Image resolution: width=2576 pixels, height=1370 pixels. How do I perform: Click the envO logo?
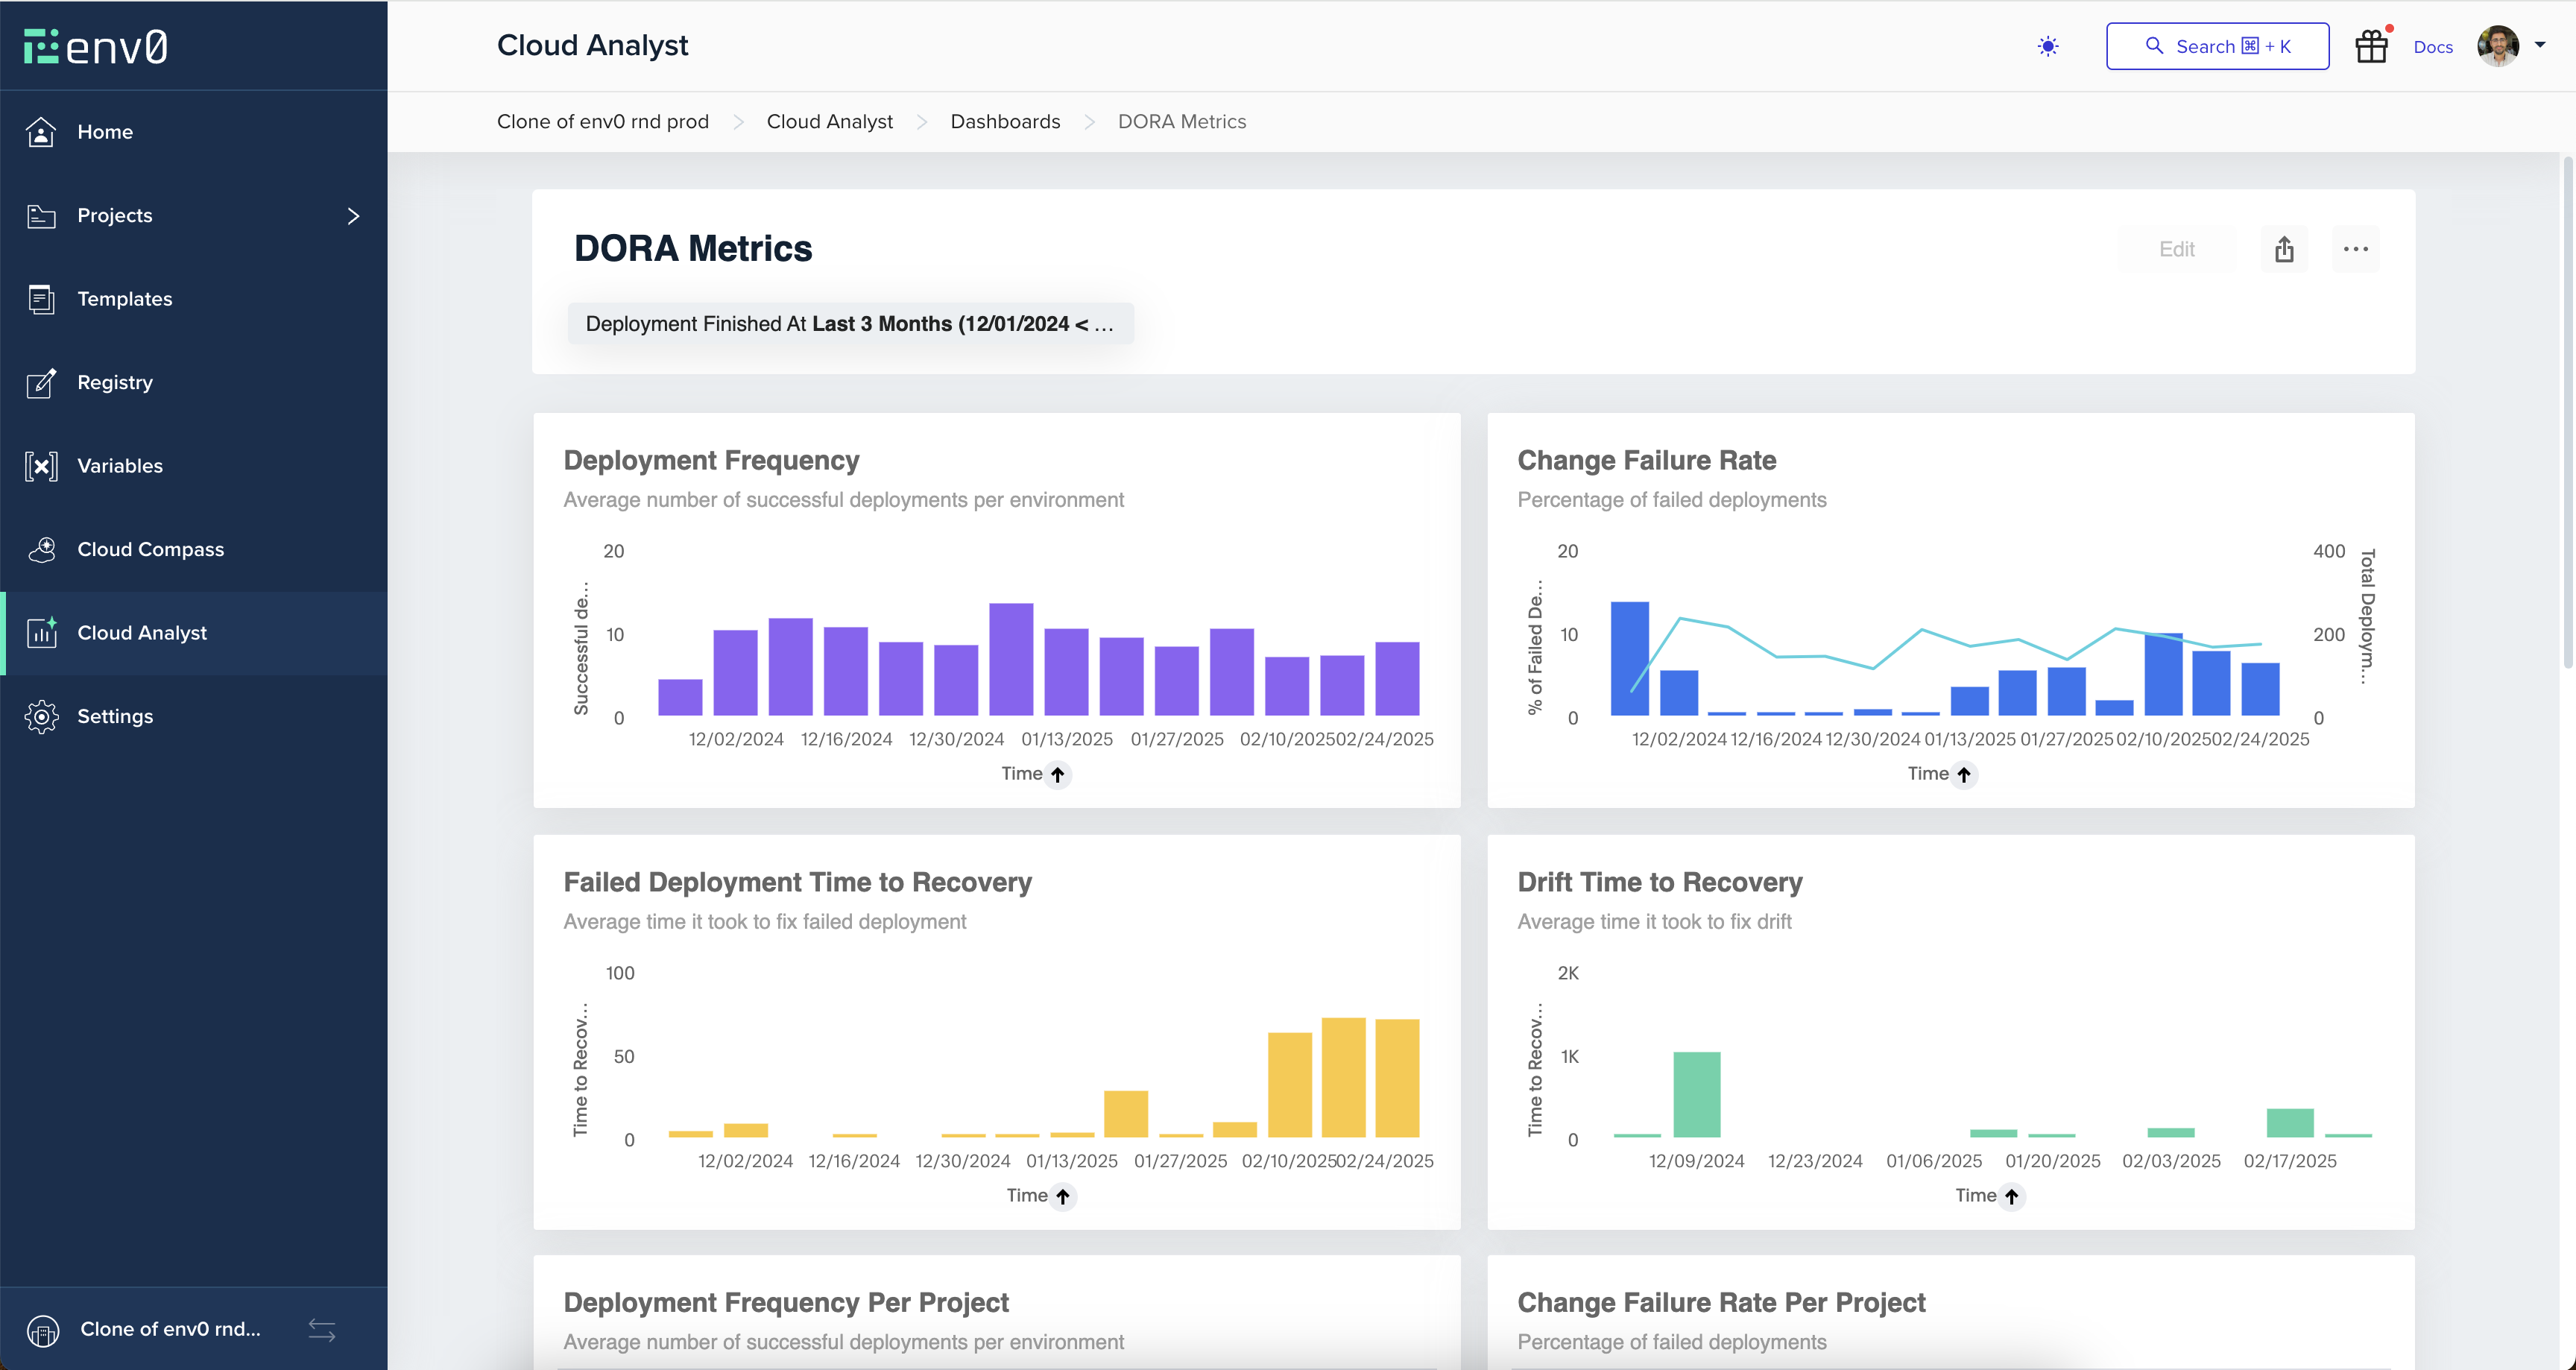(96, 46)
